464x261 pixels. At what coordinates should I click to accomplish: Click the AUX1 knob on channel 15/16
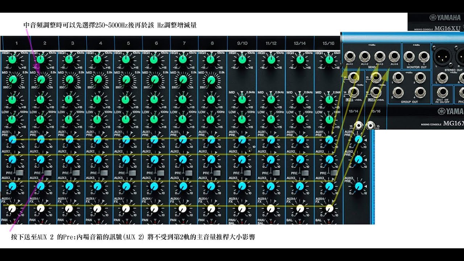tap(329, 140)
